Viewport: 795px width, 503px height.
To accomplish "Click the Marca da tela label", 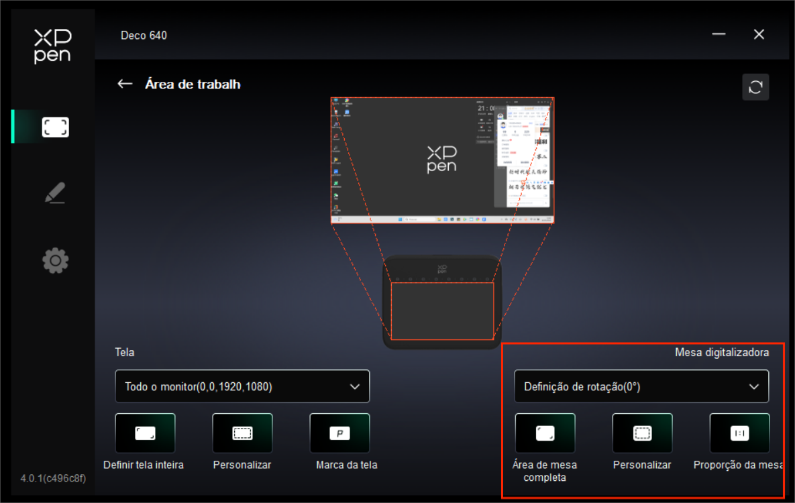I will point(346,465).
